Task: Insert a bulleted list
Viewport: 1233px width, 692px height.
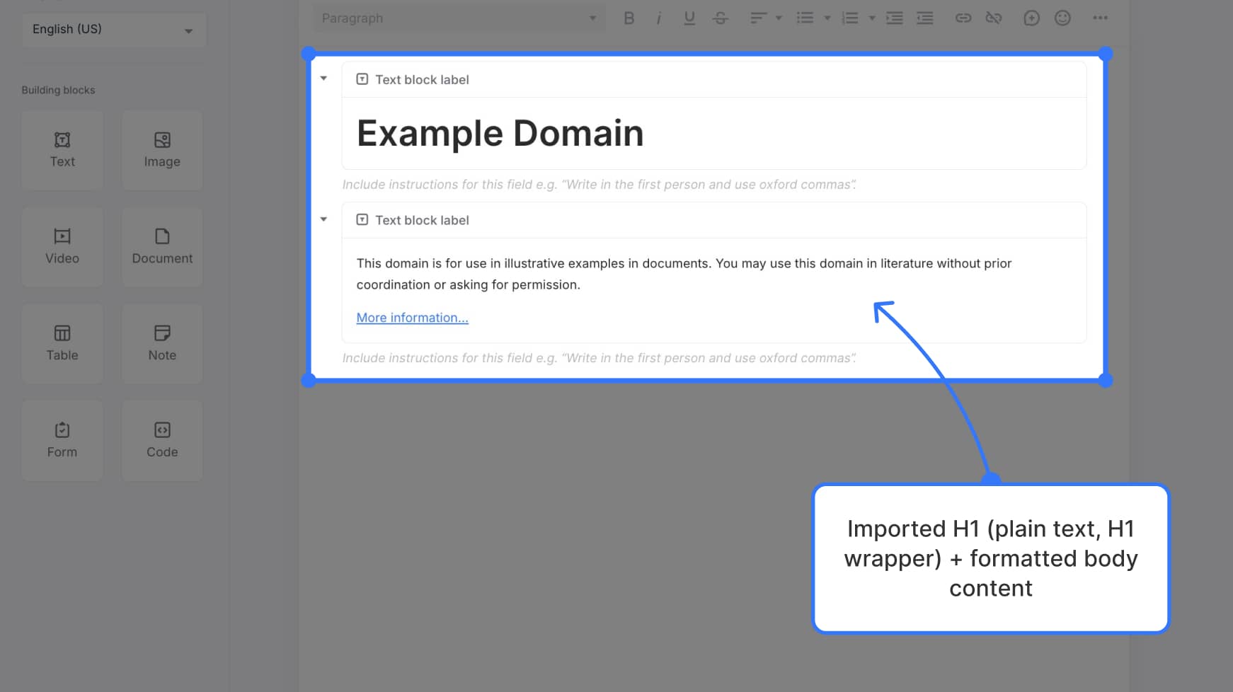Action: [805, 18]
